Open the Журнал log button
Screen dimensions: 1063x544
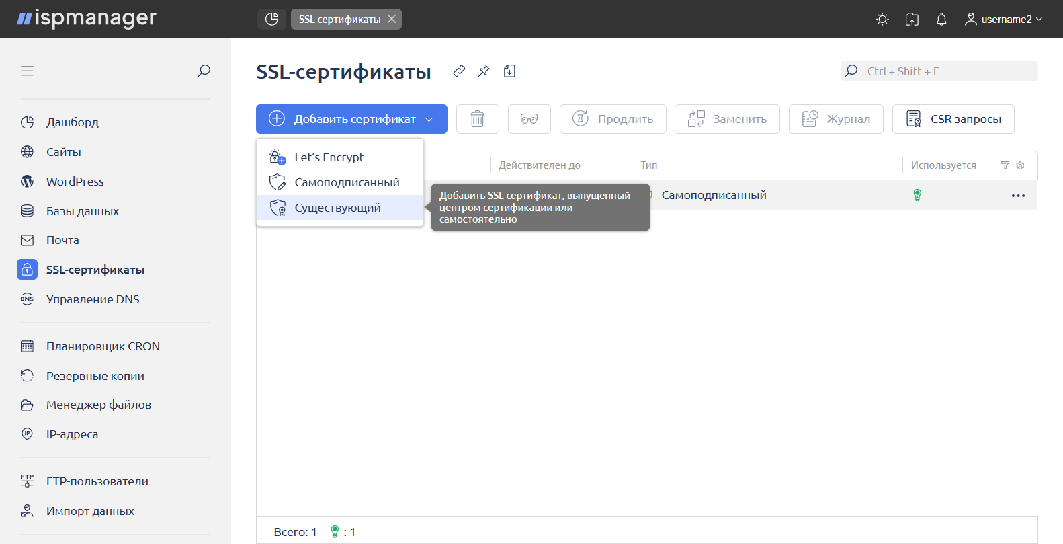click(835, 119)
